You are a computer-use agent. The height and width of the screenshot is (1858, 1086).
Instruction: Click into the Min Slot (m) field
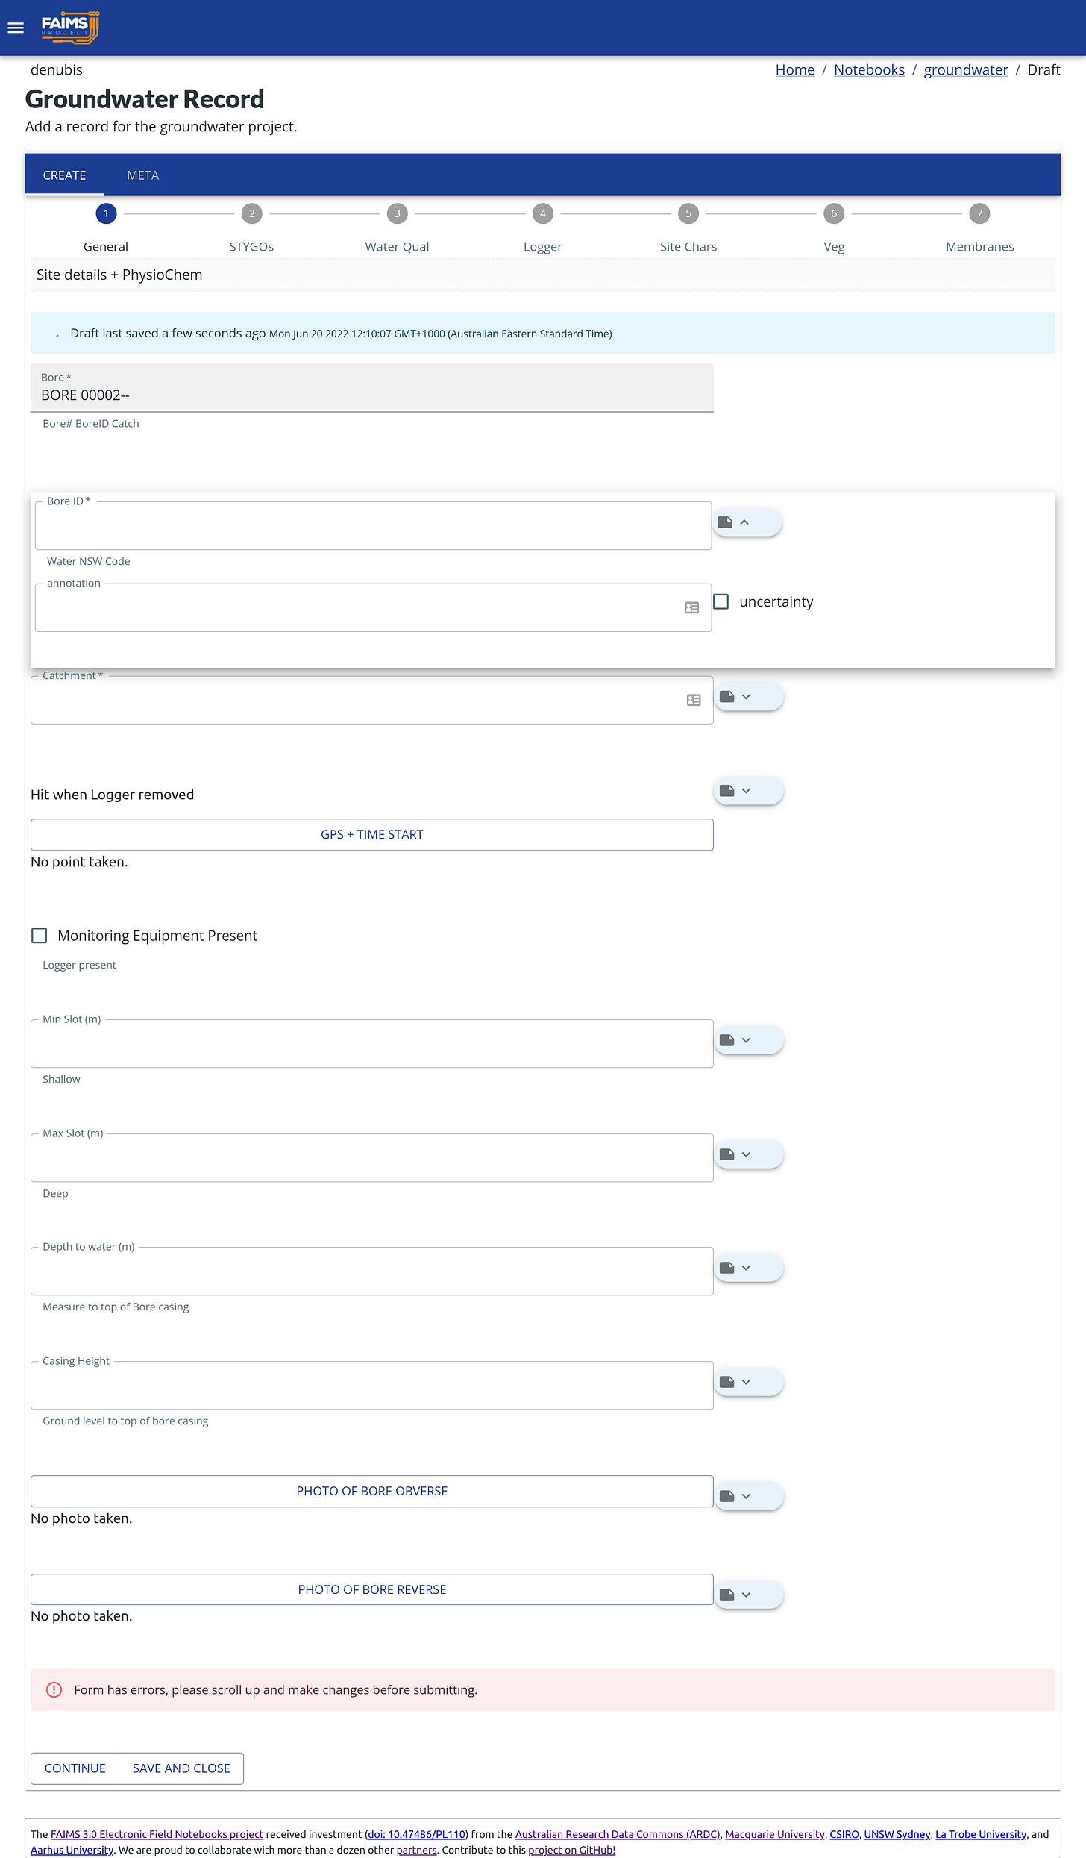click(x=372, y=1043)
